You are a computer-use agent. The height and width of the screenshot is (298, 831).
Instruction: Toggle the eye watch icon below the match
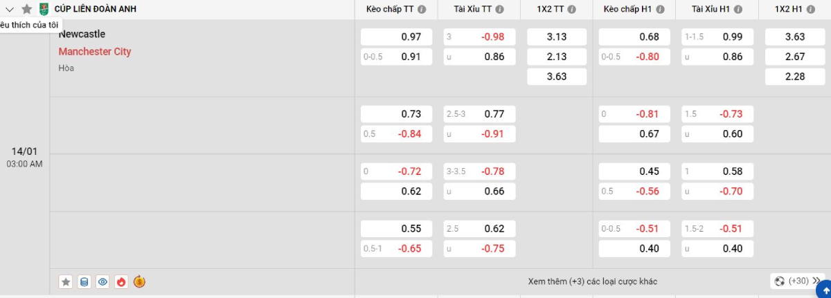[x=102, y=281]
